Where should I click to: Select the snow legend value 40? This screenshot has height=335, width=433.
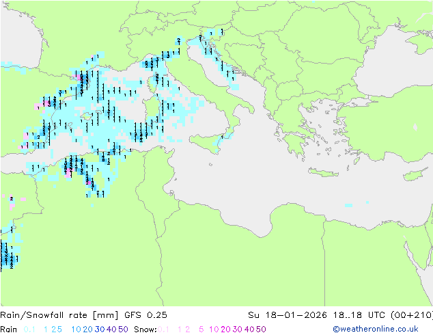point(249,330)
